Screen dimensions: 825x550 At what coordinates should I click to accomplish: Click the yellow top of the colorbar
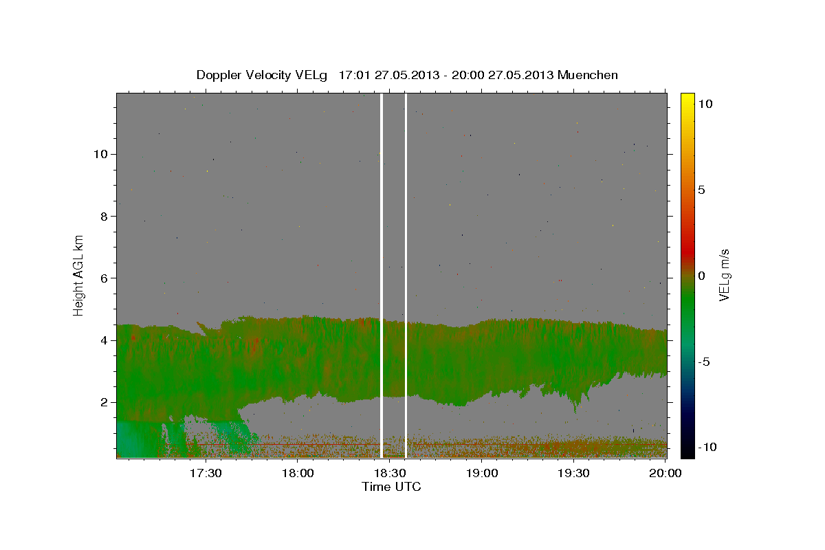click(x=687, y=100)
